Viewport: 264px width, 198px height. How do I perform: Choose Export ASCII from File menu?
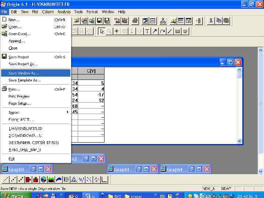[36, 120]
